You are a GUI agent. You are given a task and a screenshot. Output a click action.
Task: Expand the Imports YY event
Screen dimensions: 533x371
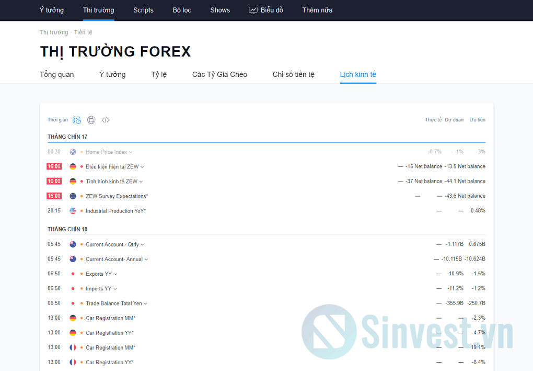coord(115,289)
